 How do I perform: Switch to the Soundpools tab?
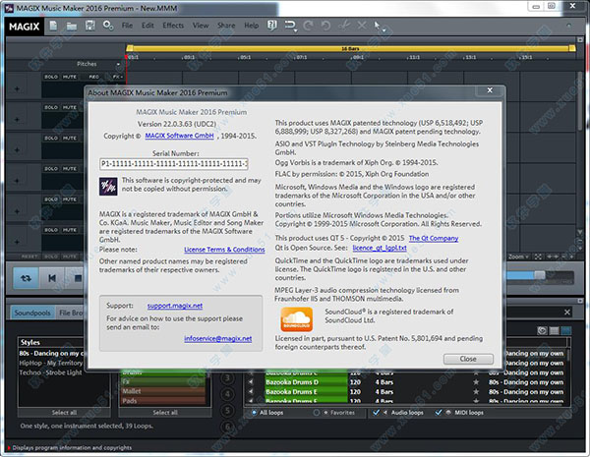click(x=32, y=313)
